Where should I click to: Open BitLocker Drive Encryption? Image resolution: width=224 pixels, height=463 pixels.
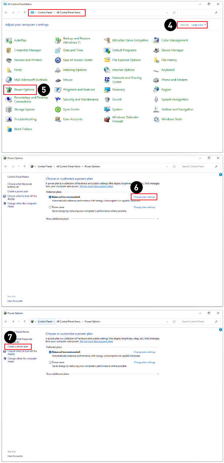point(130,40)
